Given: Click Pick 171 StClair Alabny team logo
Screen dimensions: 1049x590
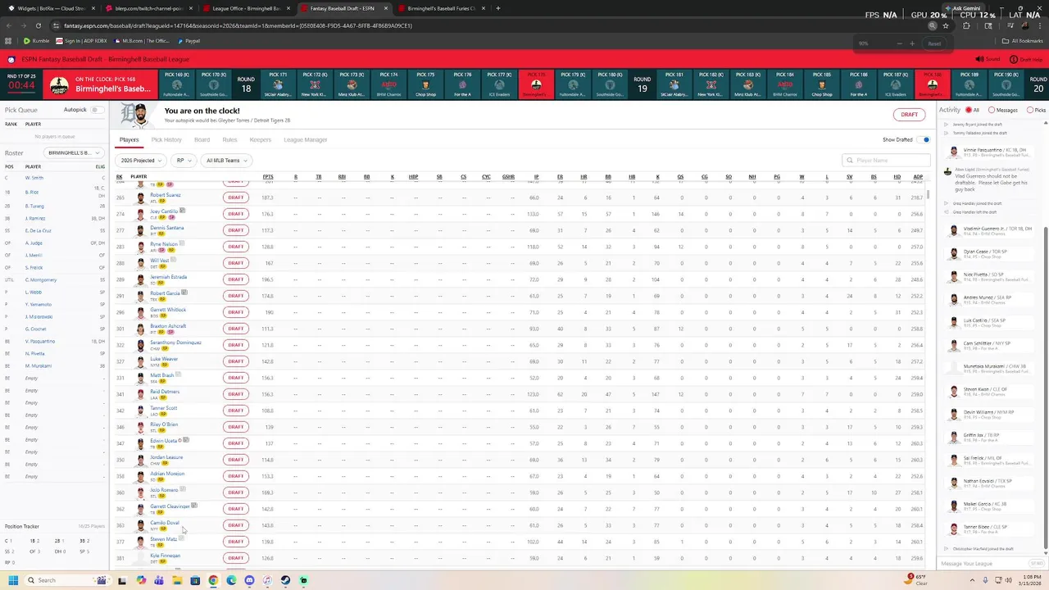Looking at the screenshot, I should [278, 84].
